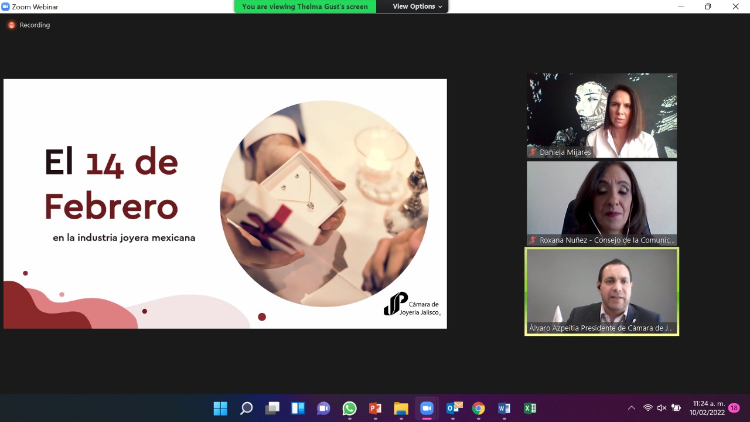The height and width of the screenshot is (422, 750).
Task: Select Álvaro Azpeitia speaker video tile
Action: click(x=601, y=291)
